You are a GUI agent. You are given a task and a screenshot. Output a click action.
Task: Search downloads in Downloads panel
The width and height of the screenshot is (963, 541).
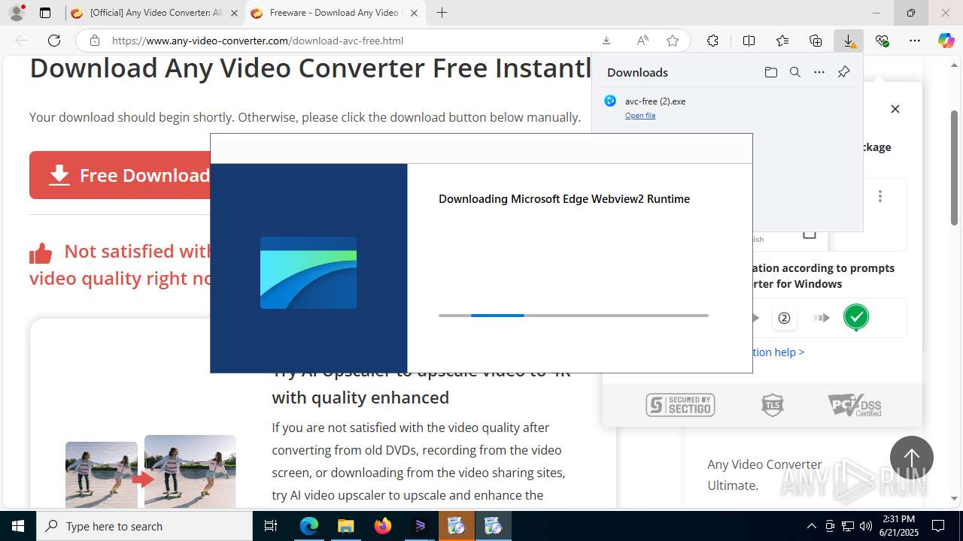click(794, 72)
